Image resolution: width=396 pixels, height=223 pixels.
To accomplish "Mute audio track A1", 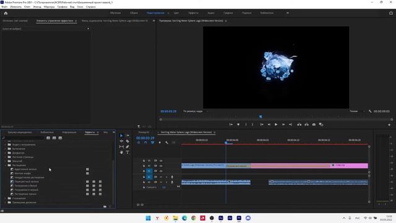I will [161, 177].
